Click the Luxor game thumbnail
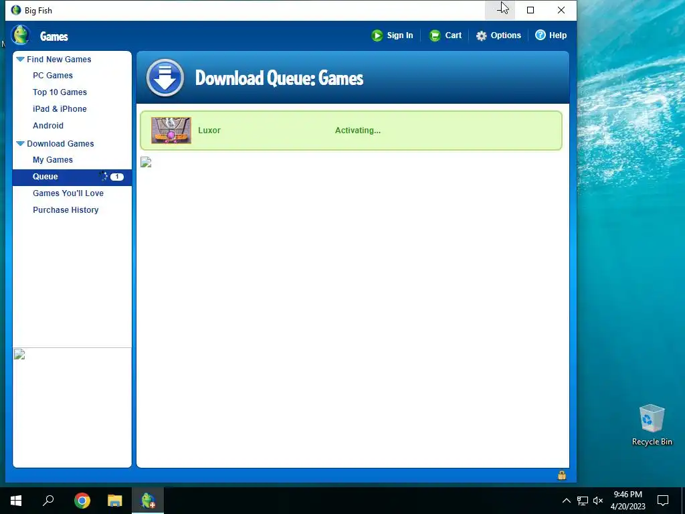The width and height of the screenshot is (685, 514). tap(171, 131)
